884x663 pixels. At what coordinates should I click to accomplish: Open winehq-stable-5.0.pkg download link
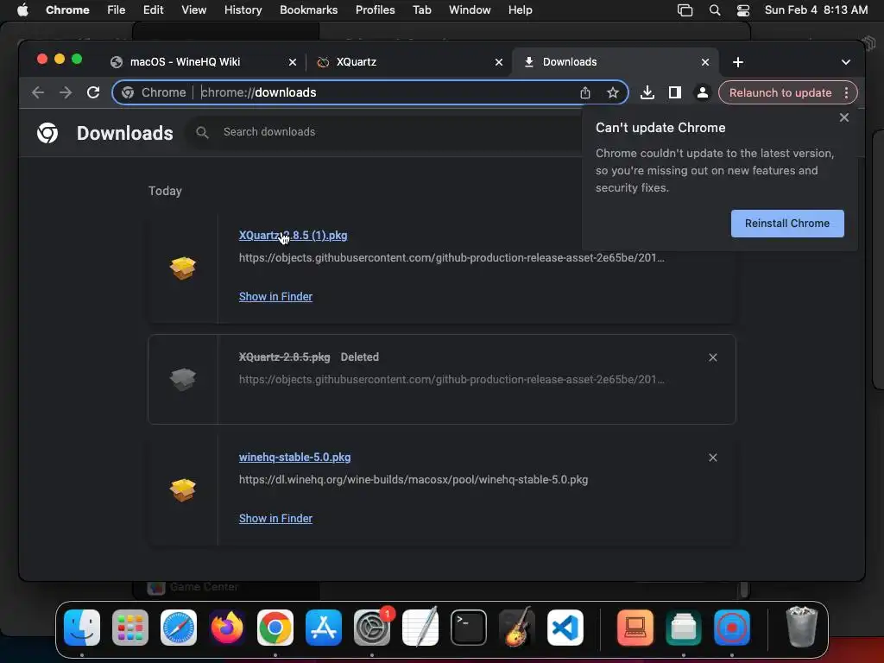(294, 458)
